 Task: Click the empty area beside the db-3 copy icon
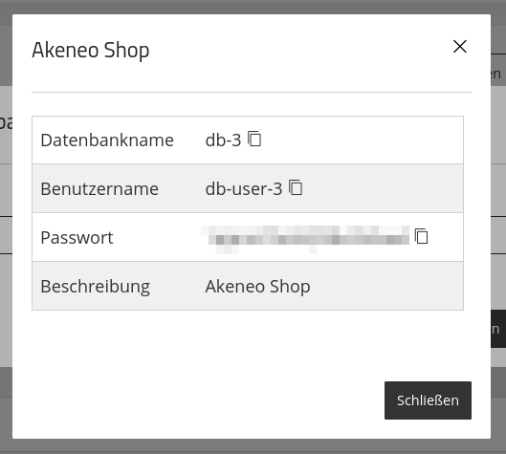click(362, 140)
